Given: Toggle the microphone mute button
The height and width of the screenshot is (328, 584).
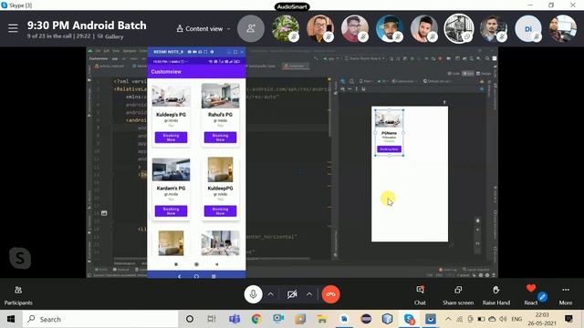Looking at the screenshot, I should coord(253,294).
